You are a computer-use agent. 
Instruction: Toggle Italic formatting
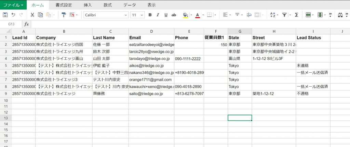click(158, 15)
